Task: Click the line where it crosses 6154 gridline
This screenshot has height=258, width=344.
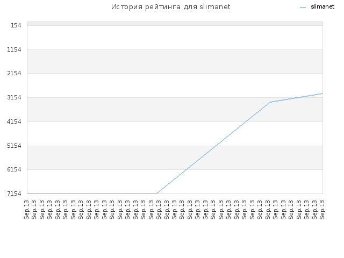Action: (x=187, y=170)
